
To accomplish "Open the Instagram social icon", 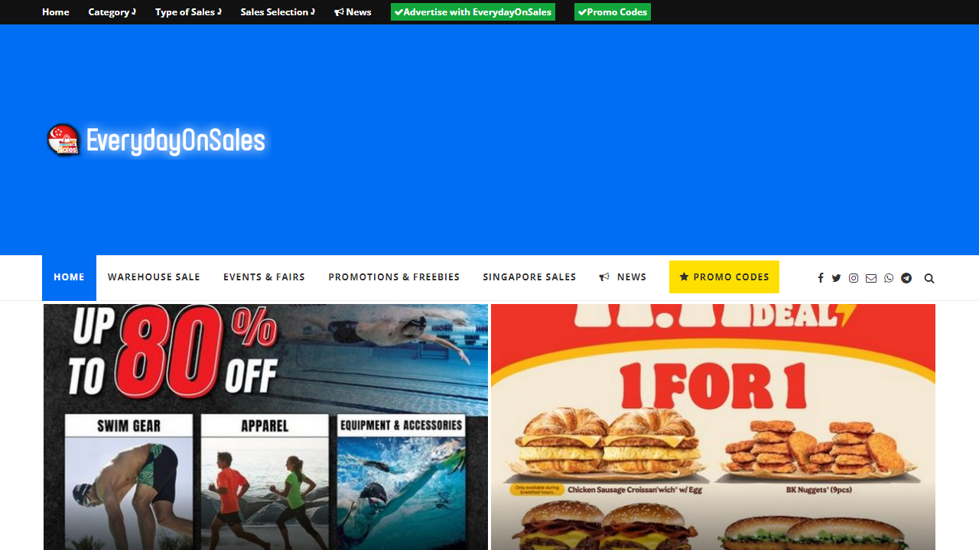I will [854, 278].
